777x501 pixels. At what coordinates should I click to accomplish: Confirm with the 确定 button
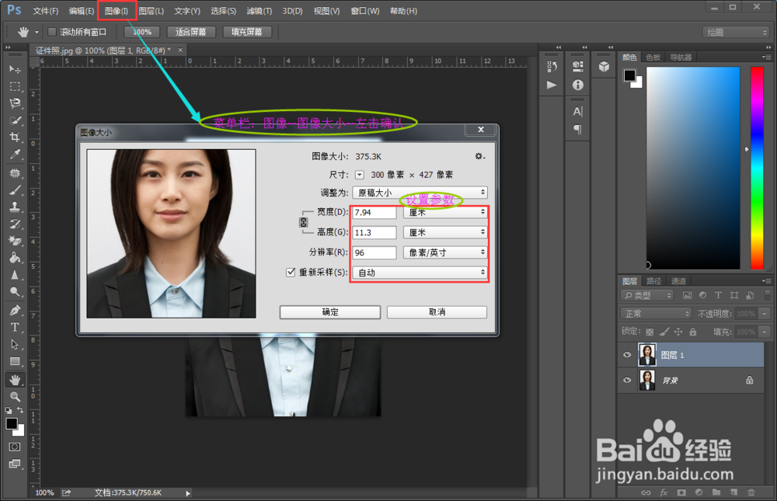click(x=330, y=311)
